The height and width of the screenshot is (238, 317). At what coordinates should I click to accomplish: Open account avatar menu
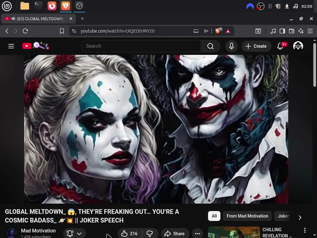coord(298,46)
